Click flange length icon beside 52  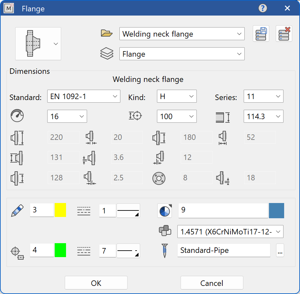[223, 138]
